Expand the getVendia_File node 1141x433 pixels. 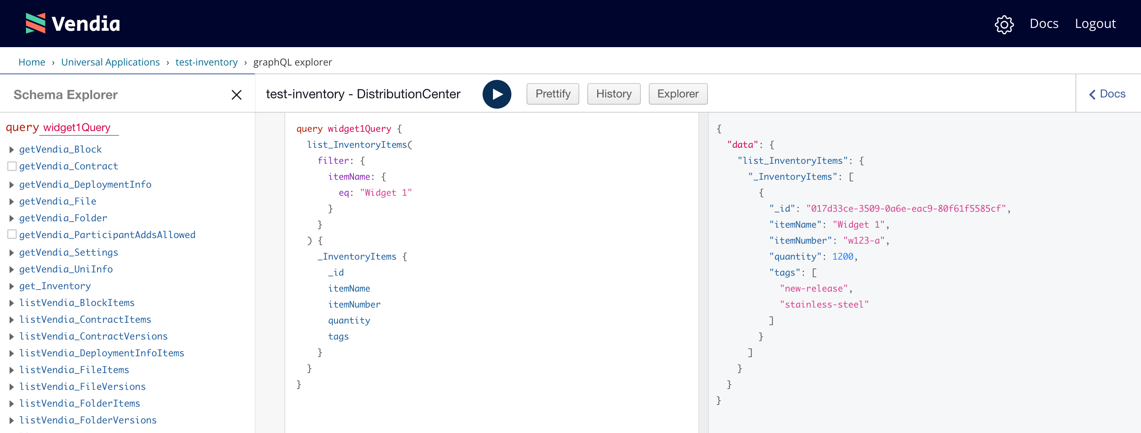(x=12, y=201)
